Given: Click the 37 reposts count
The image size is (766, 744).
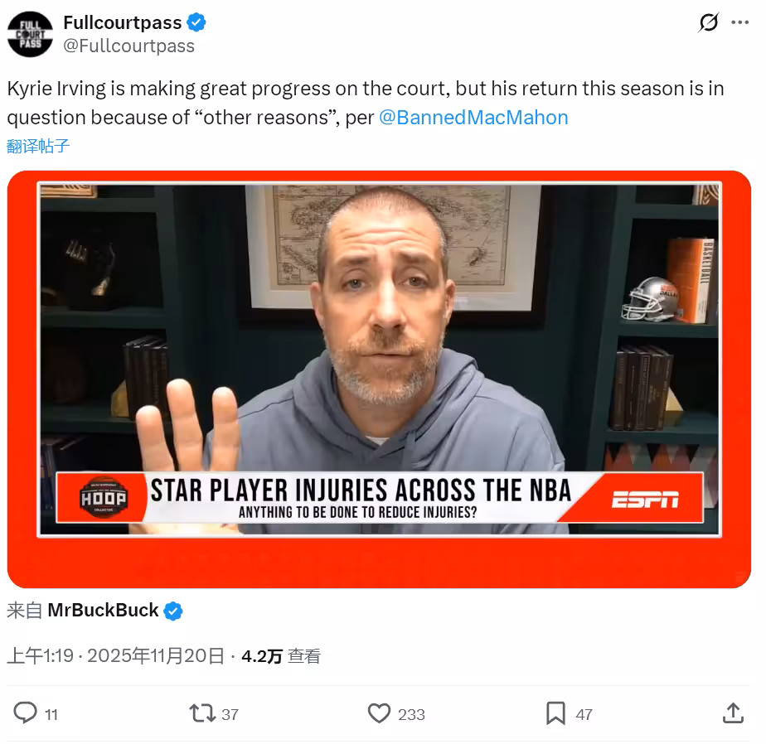Looking at the screenshot, I should [x=230, y=715].
